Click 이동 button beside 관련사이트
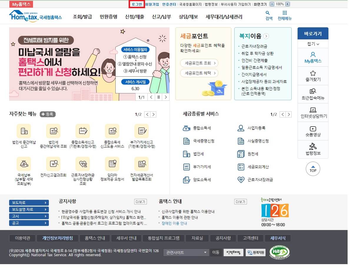This screenshot has width=352, height=270. [x=216, y=253]
